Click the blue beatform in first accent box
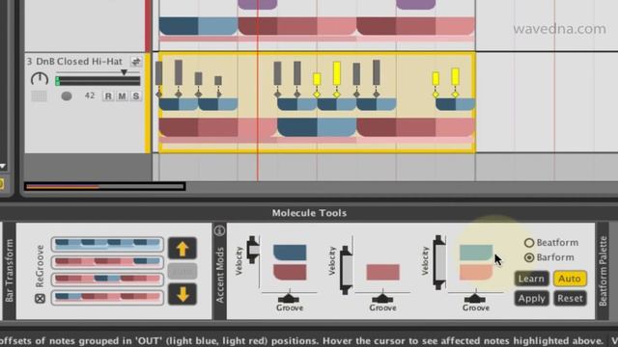Viewport: 618px width, 347px height. tap(290, 253)
